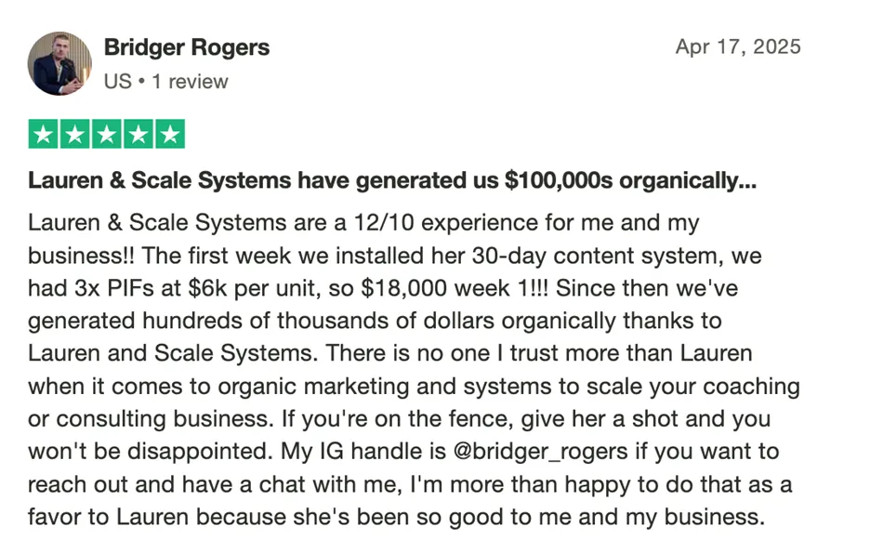
Task: Open the bold review title headline
Action: click(392, 181)
